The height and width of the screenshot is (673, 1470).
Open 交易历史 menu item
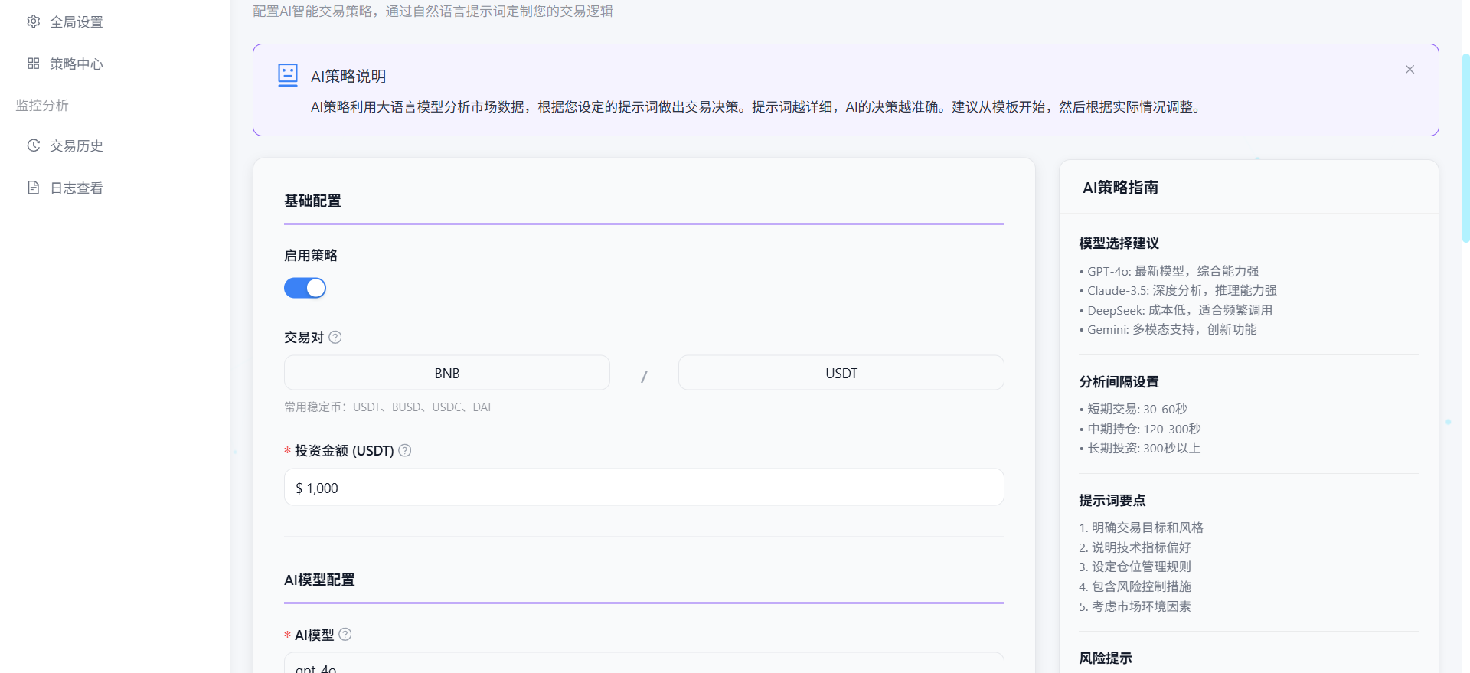click(x=76, y=145)
